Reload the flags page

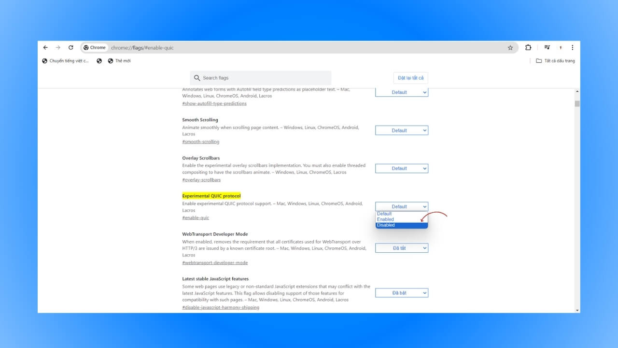pyautogui.click(x=71, y=47)
